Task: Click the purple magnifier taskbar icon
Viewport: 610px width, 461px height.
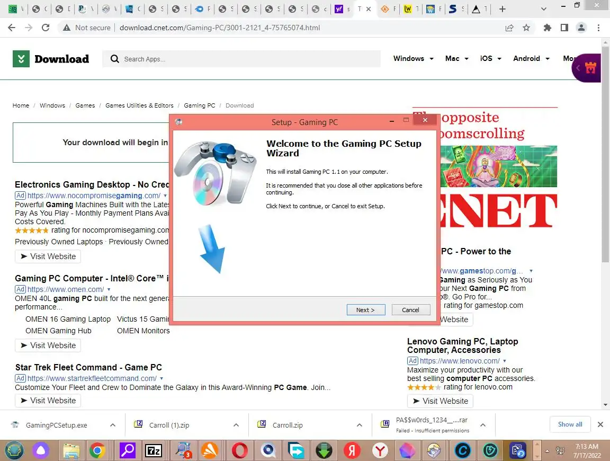Action: click(x=127, y=451)
